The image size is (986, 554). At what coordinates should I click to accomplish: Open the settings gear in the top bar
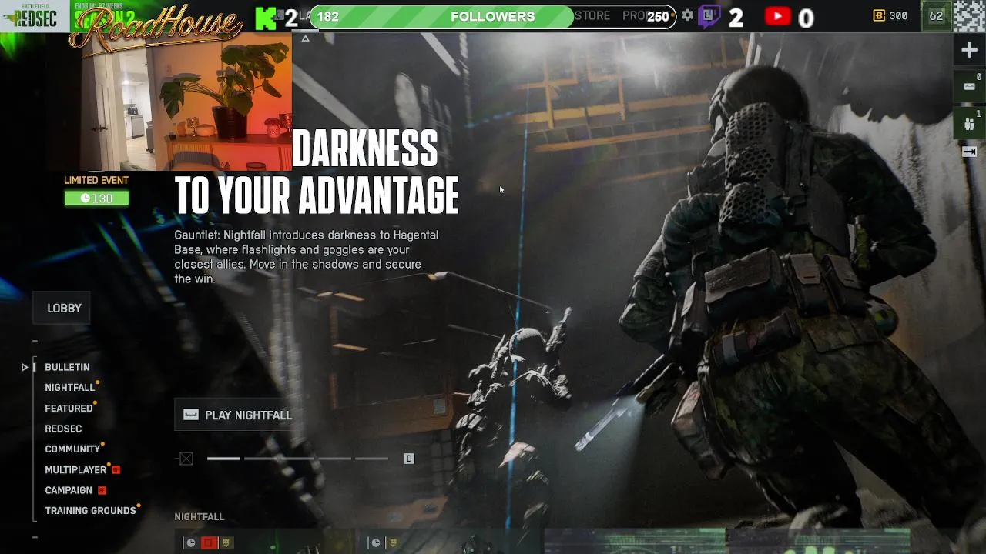(x=687, y=15)
